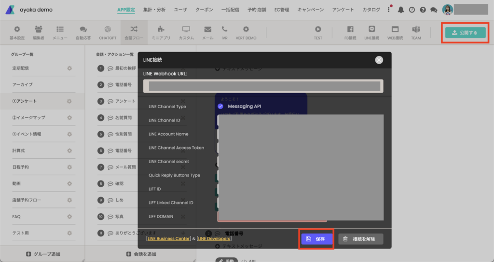Viewport: 494px width, 262px height.
Task: Close the LINE接続 dialog
Action: 379,60
